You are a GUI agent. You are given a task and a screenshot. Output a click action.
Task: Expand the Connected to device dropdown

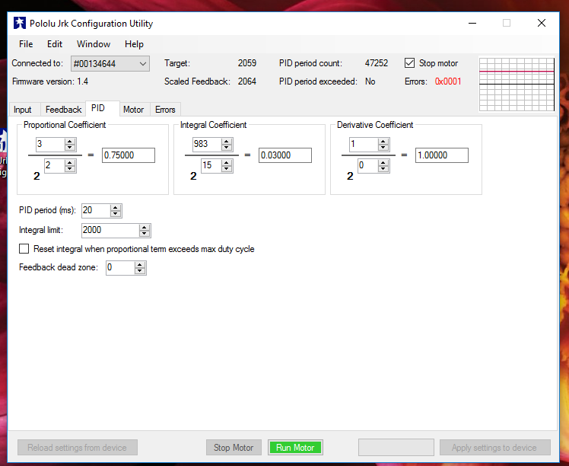pos(142,64)
